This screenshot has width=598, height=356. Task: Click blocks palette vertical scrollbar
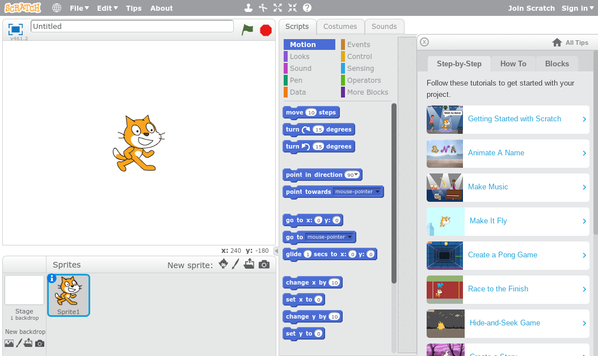[x=394, y=193]
